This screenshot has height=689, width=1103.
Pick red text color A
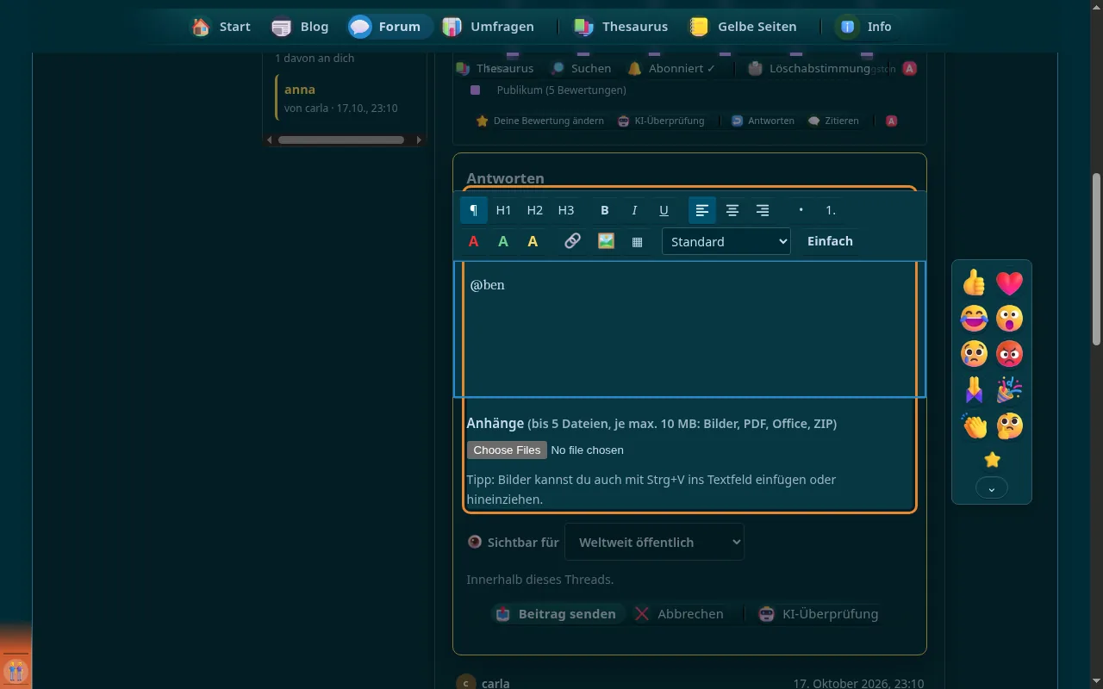click(x=474, y=241)
